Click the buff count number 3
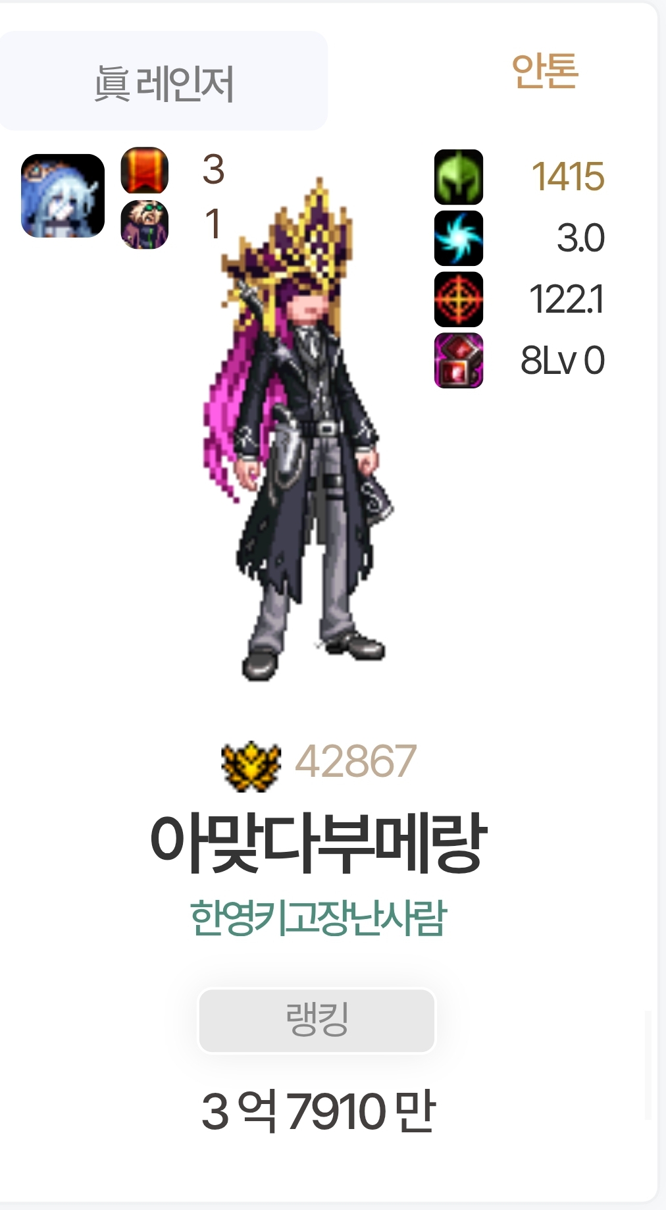Viewport: 666px width, 1210px height. tap(213, 169)
